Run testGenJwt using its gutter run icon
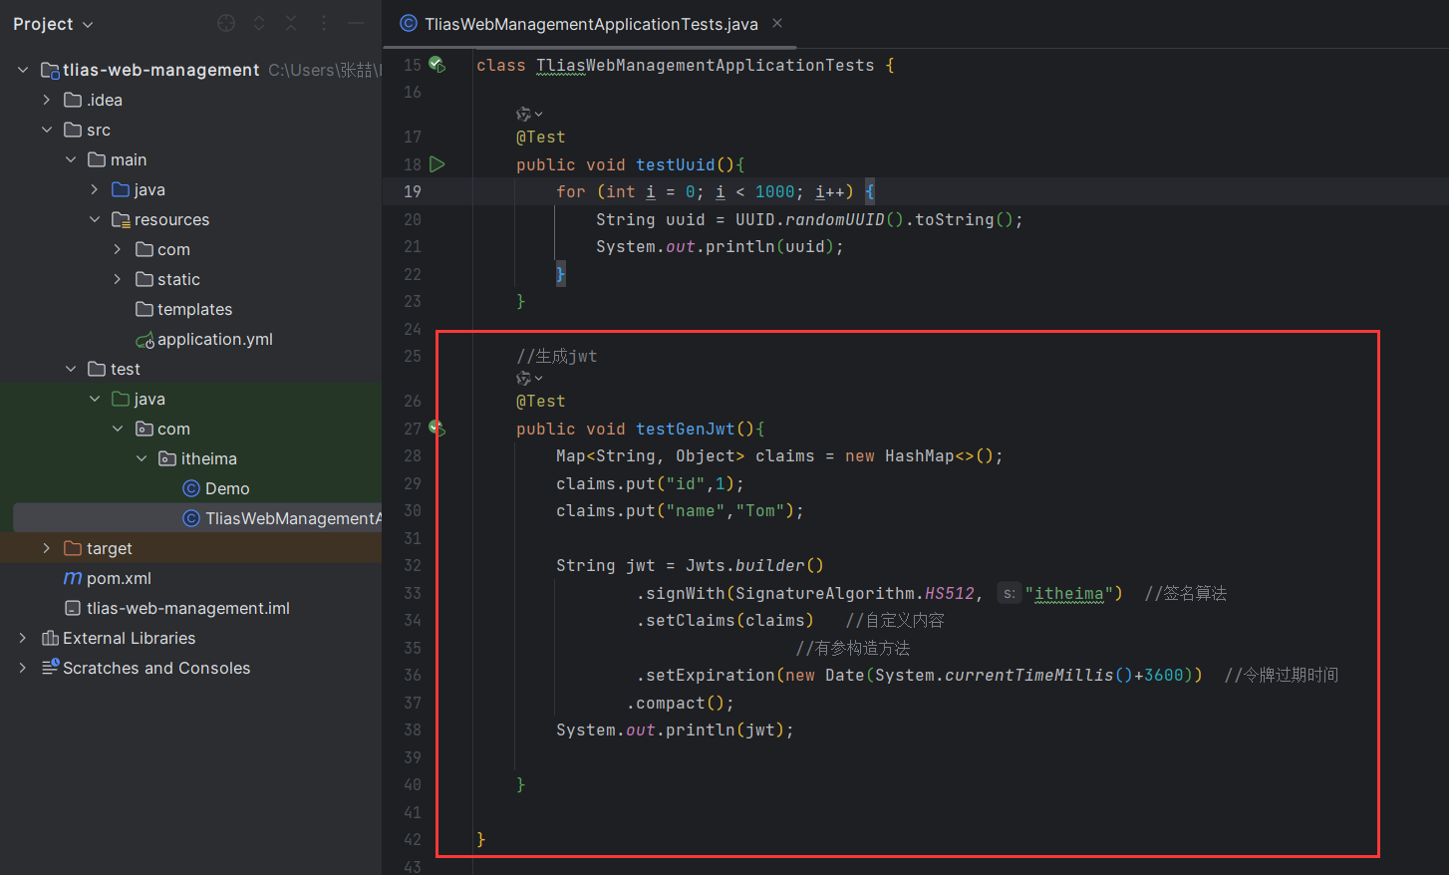Image resolution: width=1449 pixels, height=875 pixels. (x=436, y=426)
